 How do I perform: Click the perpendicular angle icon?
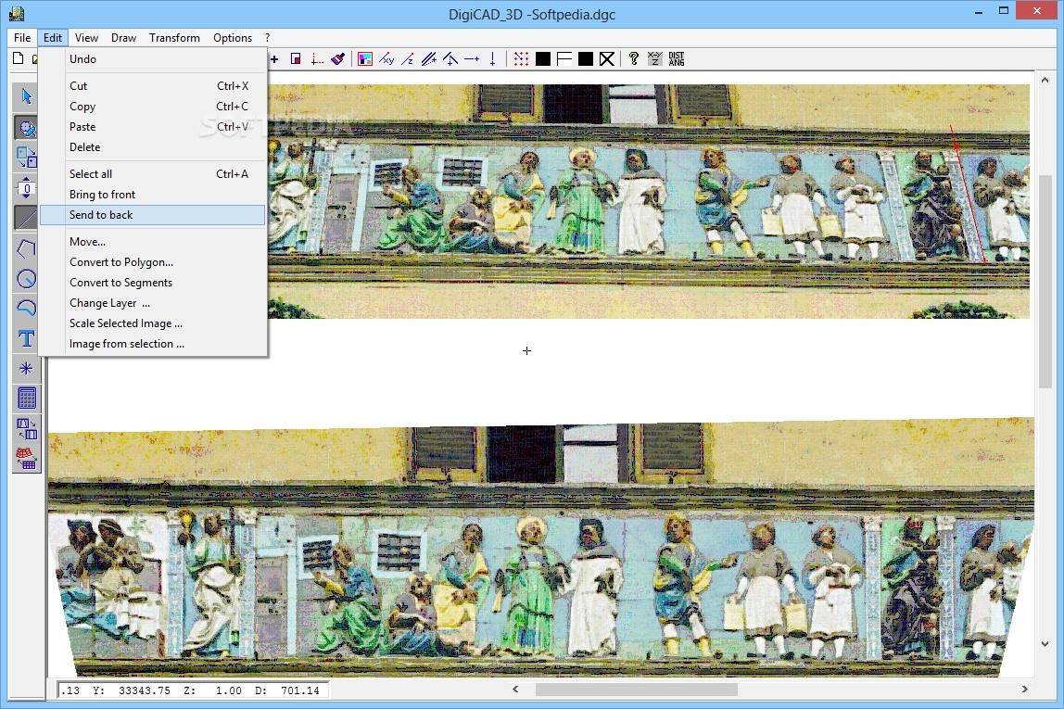(x=450, y=59)
